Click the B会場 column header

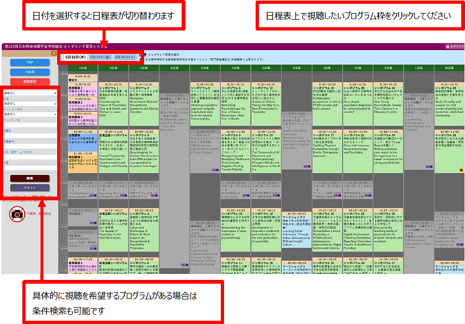[x=113, y=68]
